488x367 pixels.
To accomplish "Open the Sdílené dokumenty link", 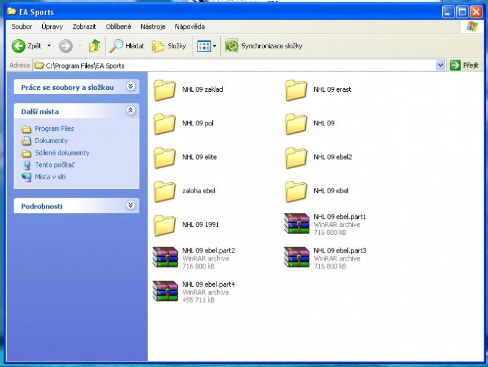I will click(x=62, y=153).
